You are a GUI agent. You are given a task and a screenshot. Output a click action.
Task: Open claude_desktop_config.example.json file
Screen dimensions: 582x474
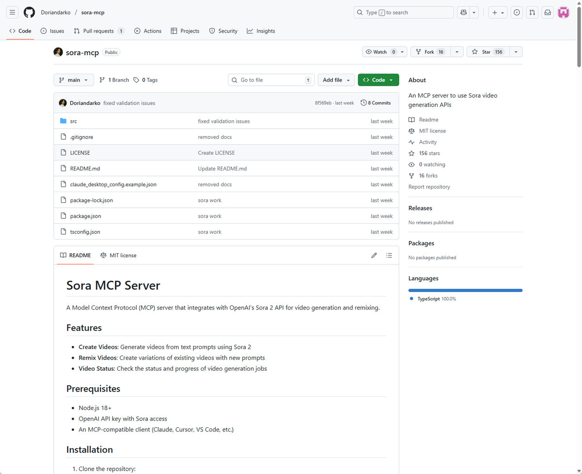[x=113, y=184]
